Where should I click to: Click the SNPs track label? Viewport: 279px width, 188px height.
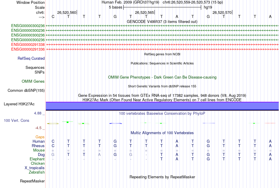tap(40, 72)
